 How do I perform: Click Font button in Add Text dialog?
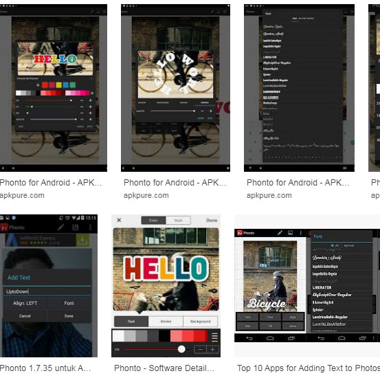point(69,303)
